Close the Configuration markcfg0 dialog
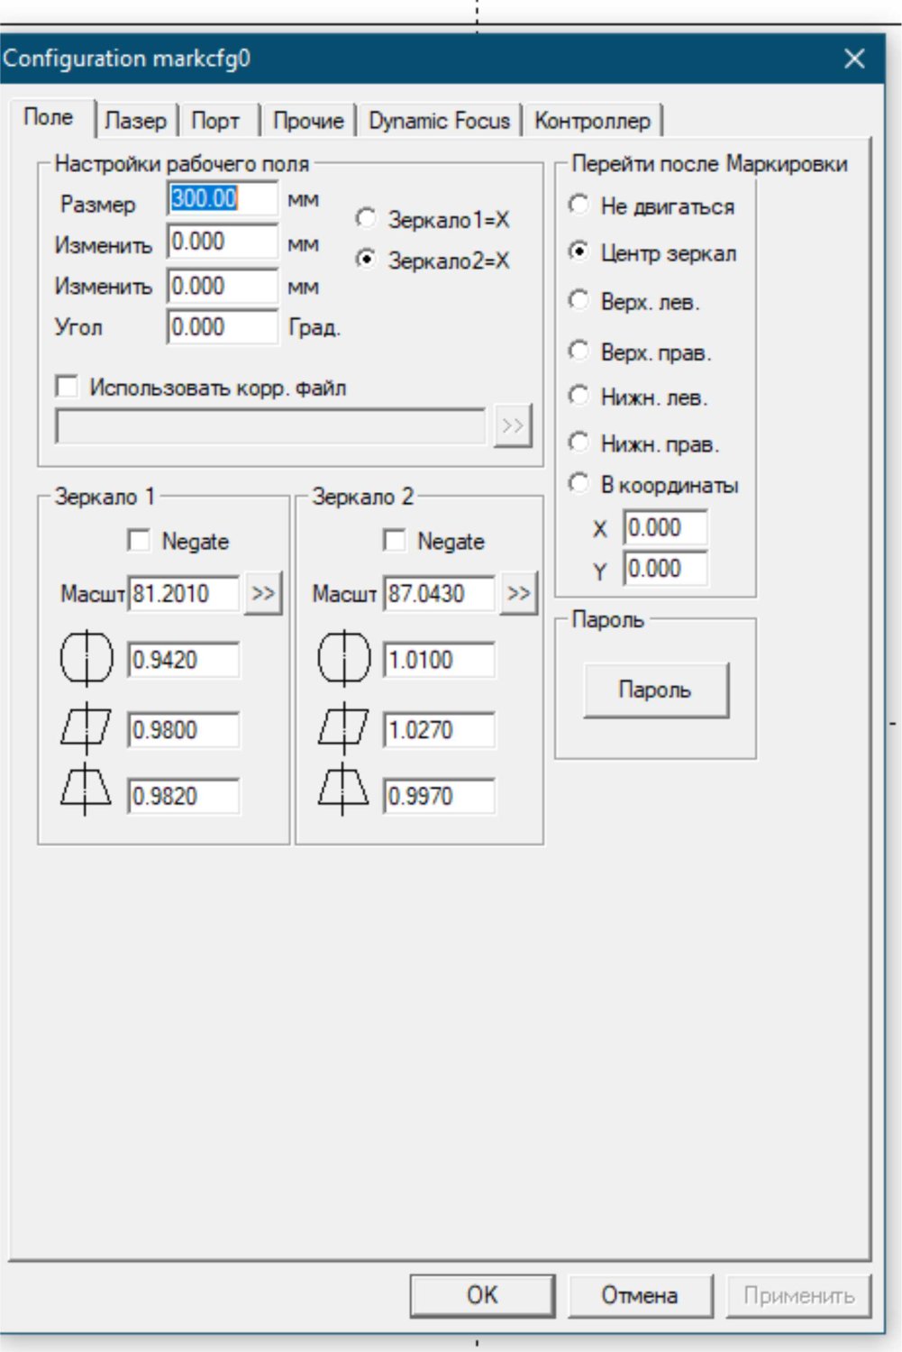This screenshot has height=1352, width=902. 853,59
